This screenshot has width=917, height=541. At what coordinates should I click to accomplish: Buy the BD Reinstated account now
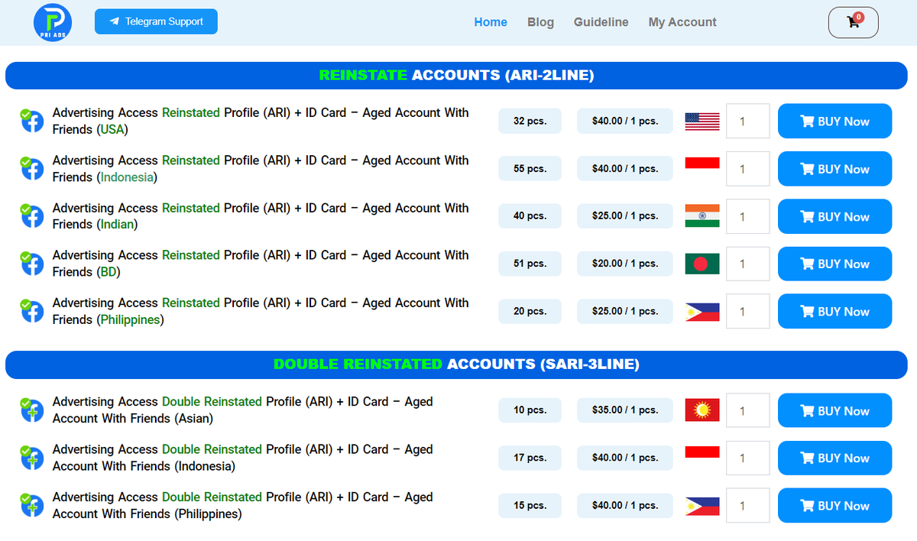tap(834, 264)
